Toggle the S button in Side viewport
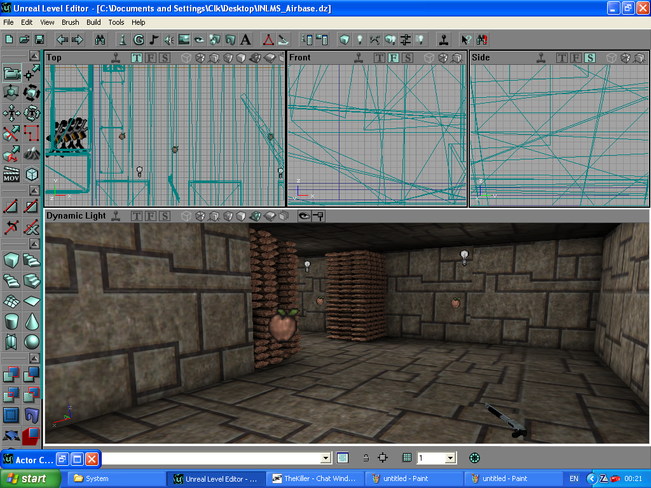 [x=589, y=58]
